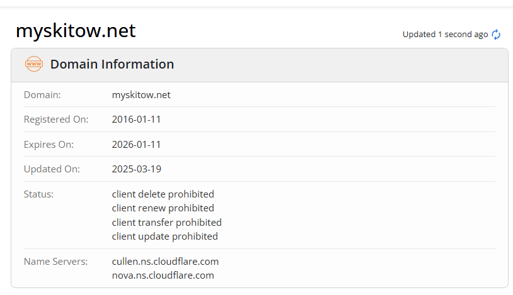Select the myskitow.net domain value
Screen dimensions: 513x295
click(141, 95)
